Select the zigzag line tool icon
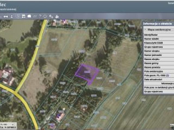Screen dimensions: 174x130 coord(35,16)
